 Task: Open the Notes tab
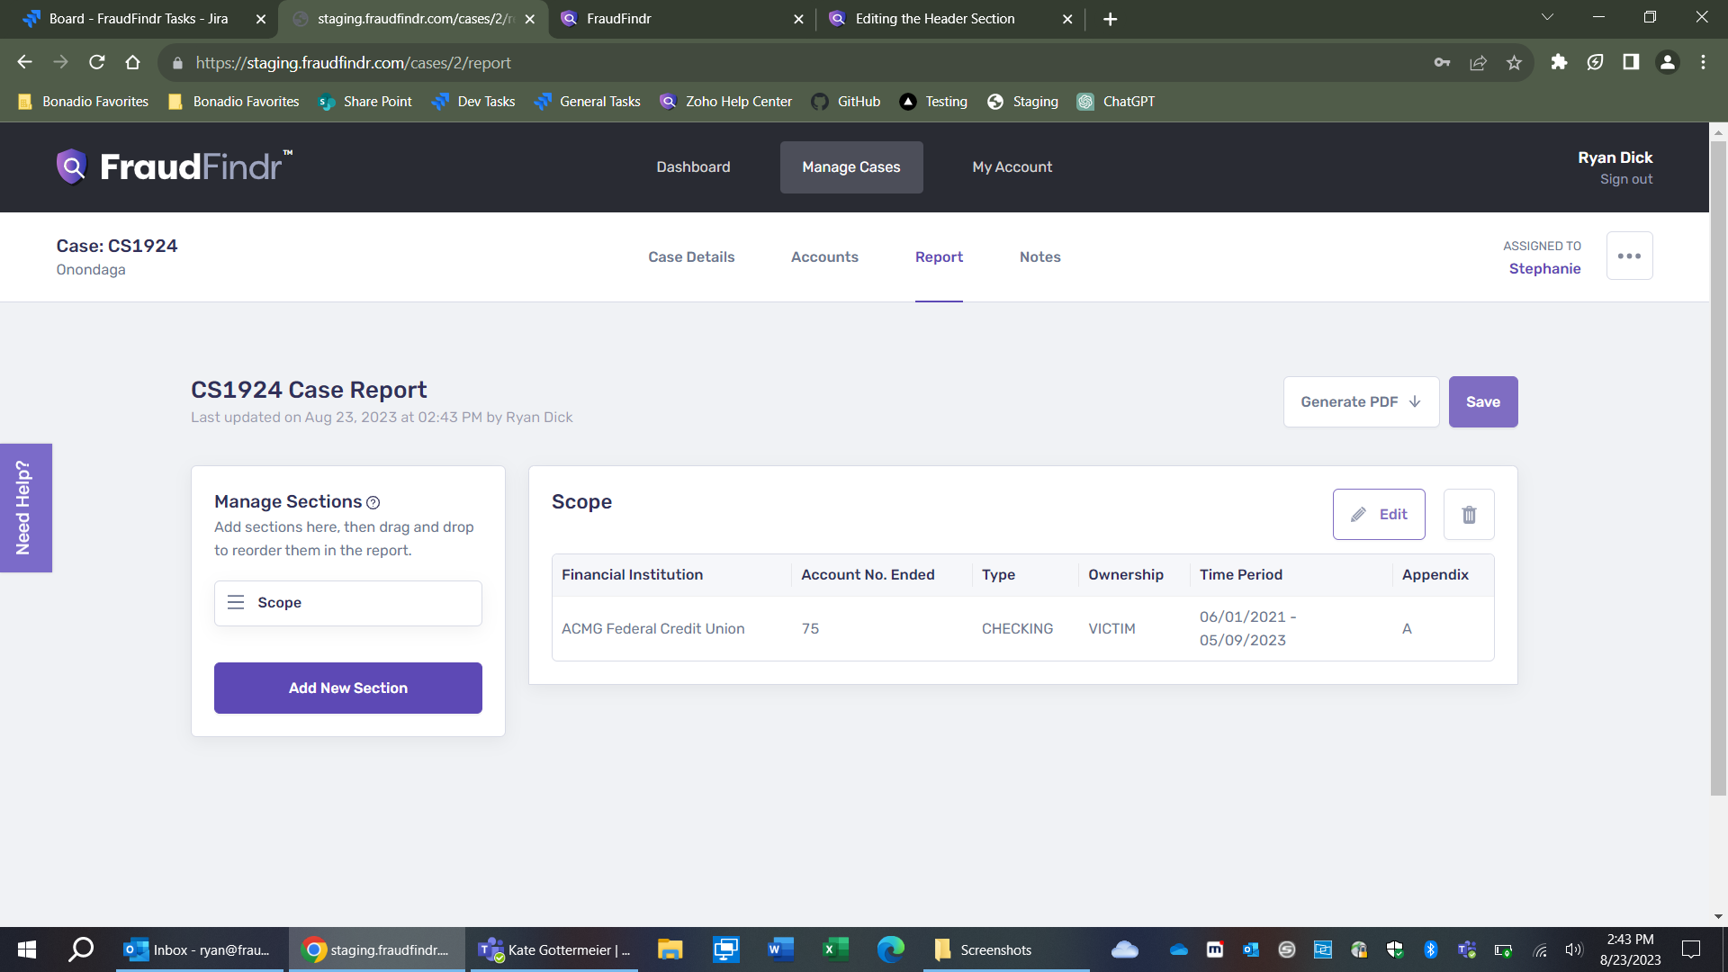coord(1039,257)
